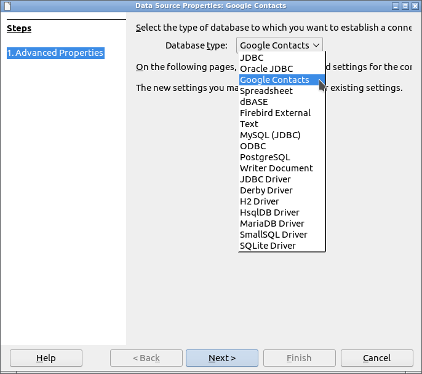Viewport: 422px width, 374px height.
Task: Choose Writer Document option
Action: pyautogui.click(x=282, y=168)
